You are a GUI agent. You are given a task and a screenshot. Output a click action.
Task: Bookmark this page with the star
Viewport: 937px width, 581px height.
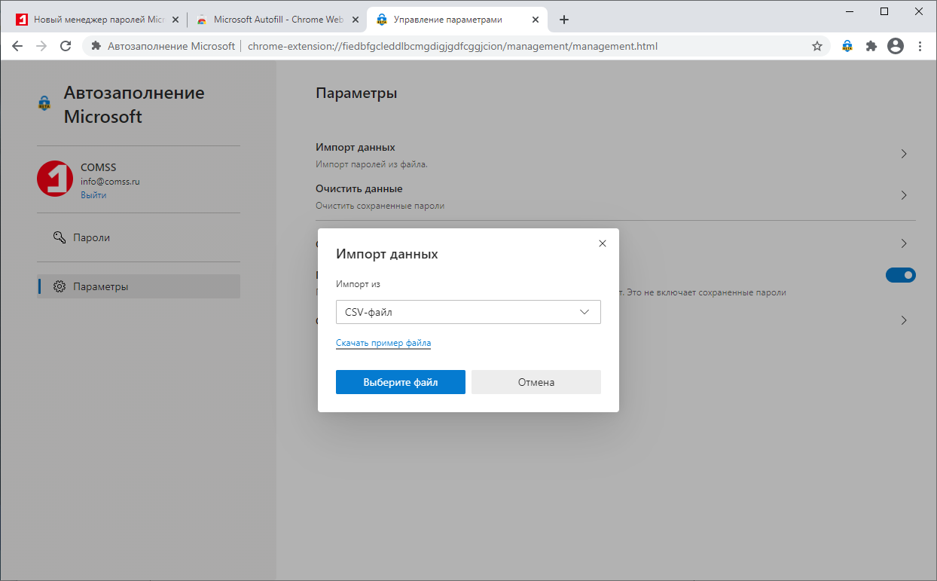click(817, 46)
